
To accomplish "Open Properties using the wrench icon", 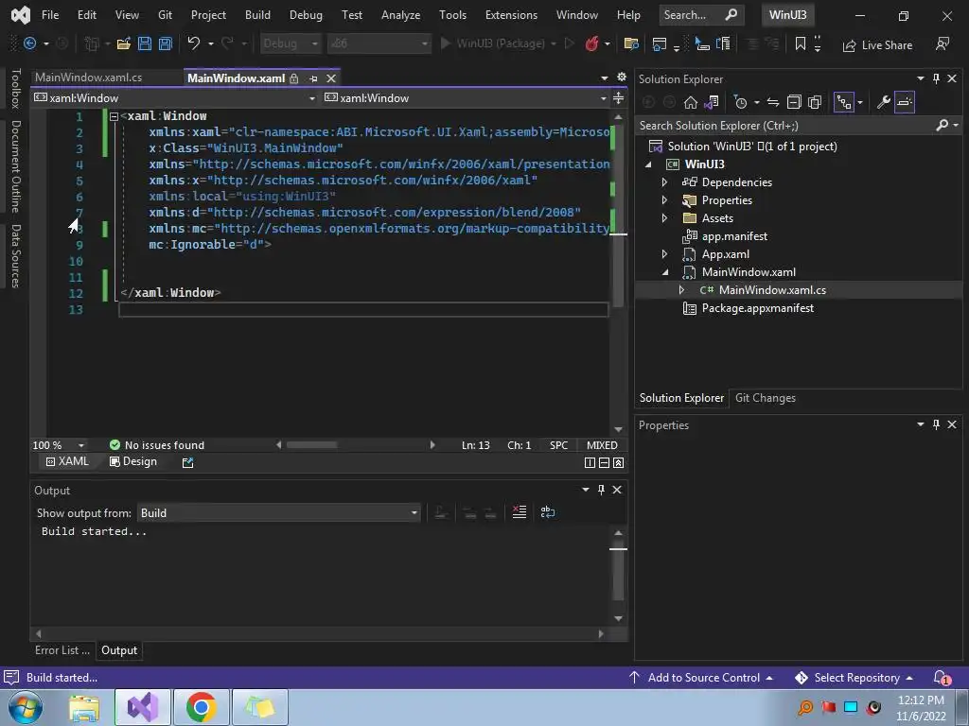I will (883, 102).
